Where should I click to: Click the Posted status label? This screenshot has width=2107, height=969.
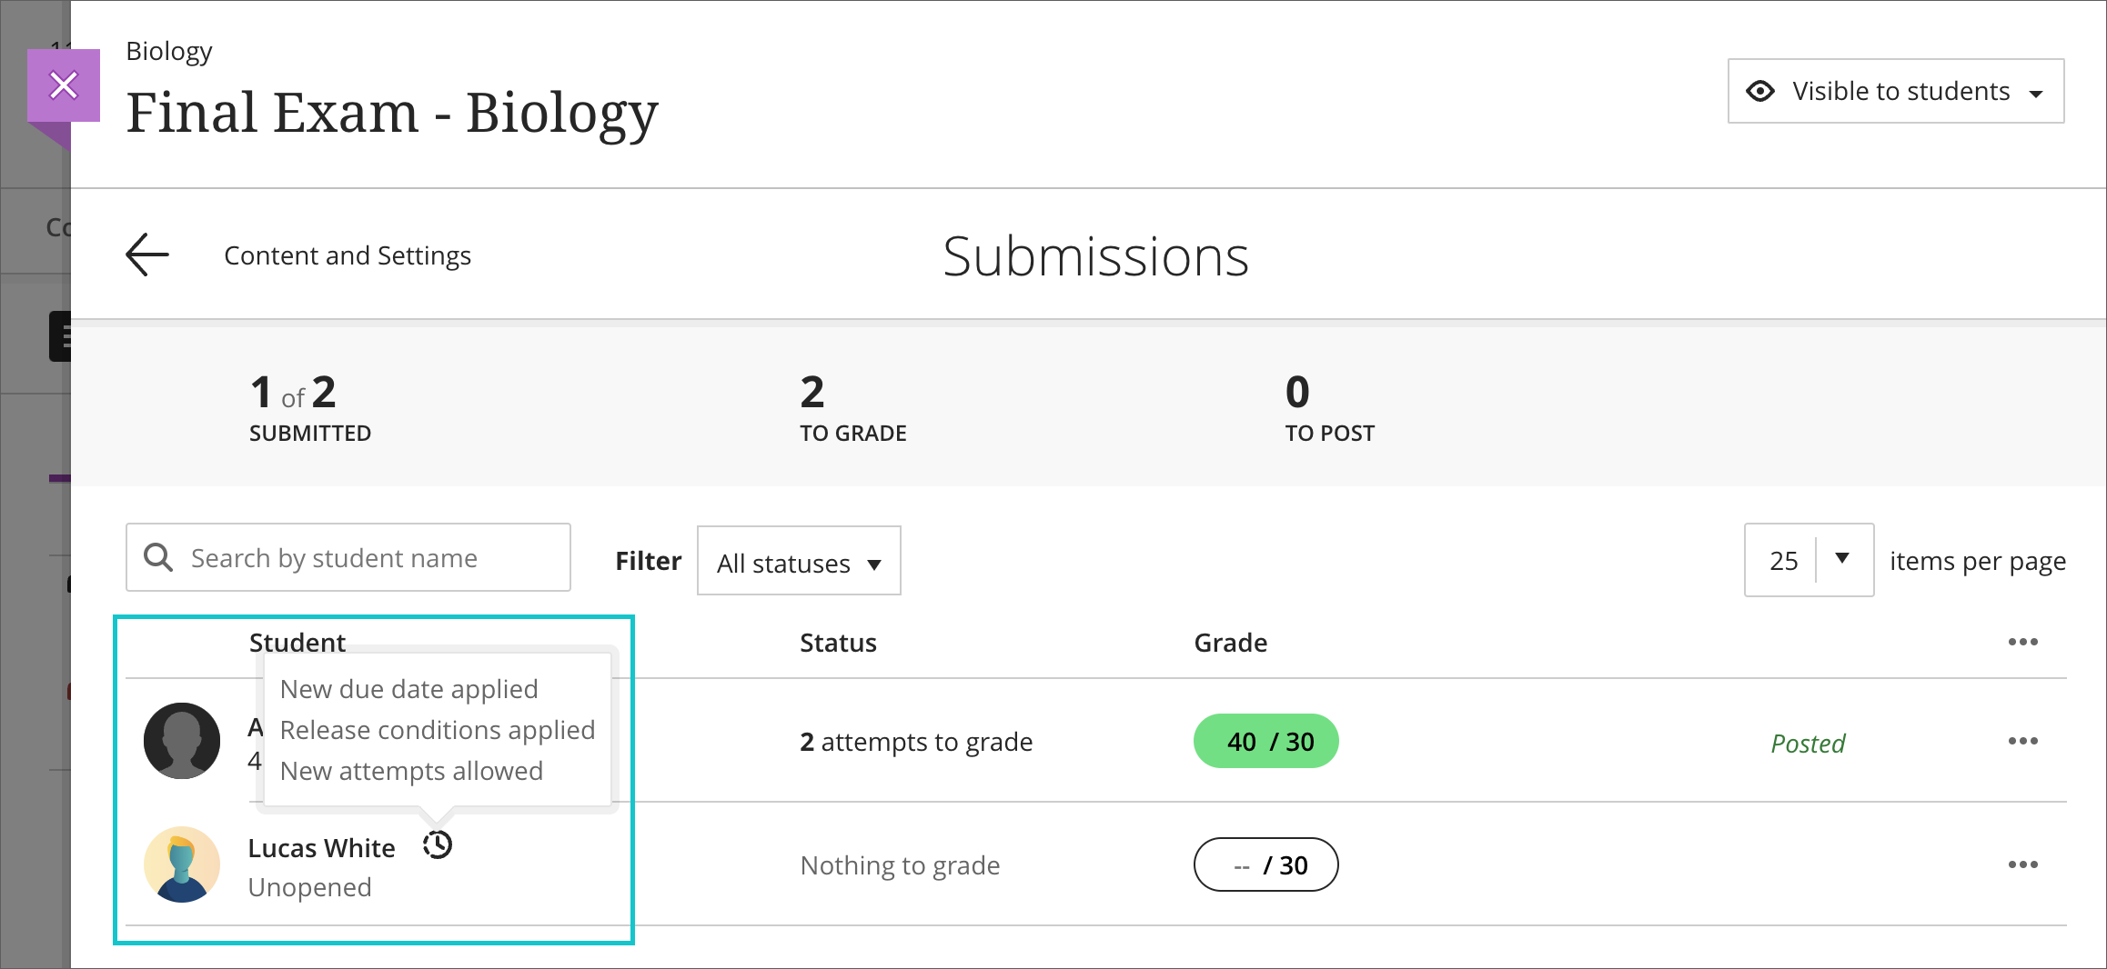(1807, 744)
